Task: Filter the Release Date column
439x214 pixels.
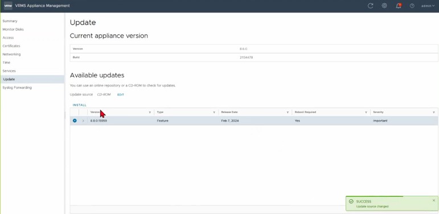Action: (288, 112)
